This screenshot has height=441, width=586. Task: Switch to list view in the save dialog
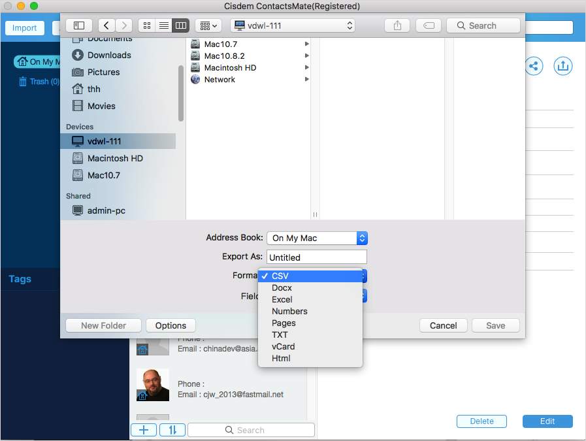(x=164, y=25)
